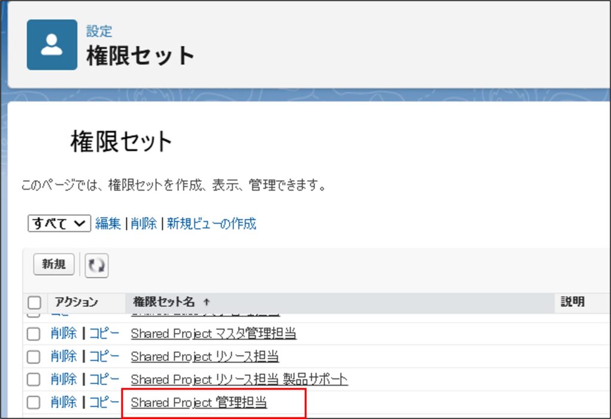Tick checkbox for Shared Project リソース担当 製品サポート
The image size is (611, 419).
point(33,380)
